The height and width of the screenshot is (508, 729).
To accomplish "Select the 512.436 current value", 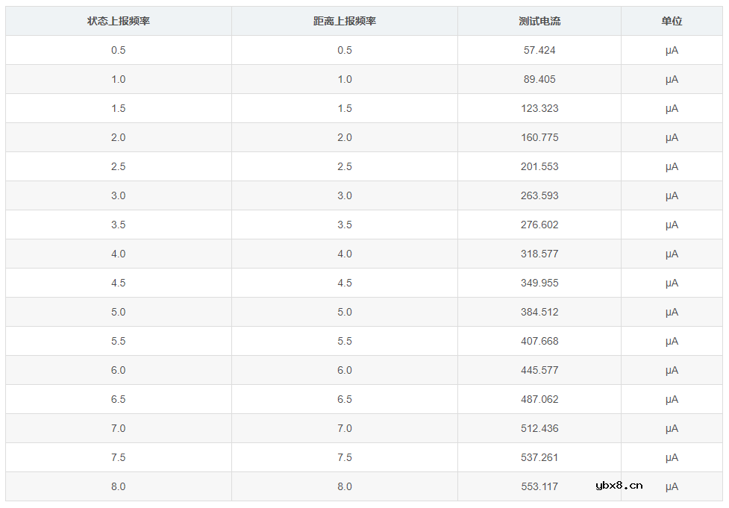I will pyautogui.click(x=539, y=428).
